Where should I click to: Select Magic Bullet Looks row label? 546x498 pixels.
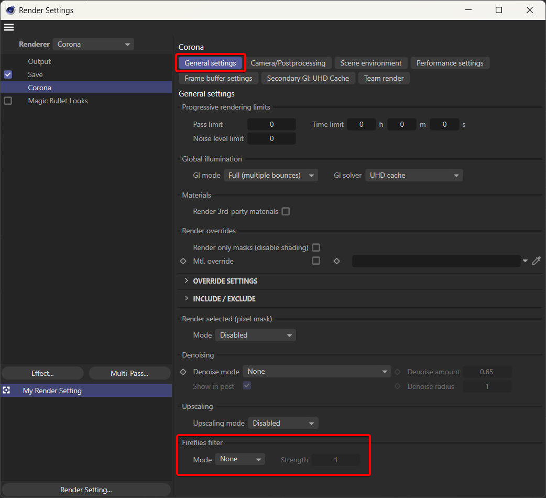[58, 101]
